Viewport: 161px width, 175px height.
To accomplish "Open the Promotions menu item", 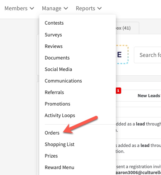I will tap(58, 104).
